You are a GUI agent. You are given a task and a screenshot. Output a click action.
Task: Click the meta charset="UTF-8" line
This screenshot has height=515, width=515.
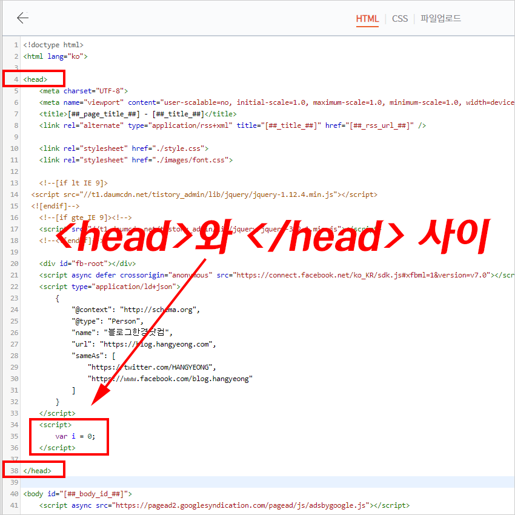point(84,91)
